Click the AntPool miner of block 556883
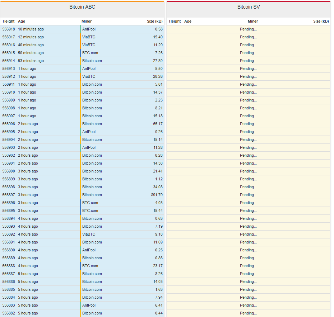This screenshot has width=334, height=317. coord(89,305)
